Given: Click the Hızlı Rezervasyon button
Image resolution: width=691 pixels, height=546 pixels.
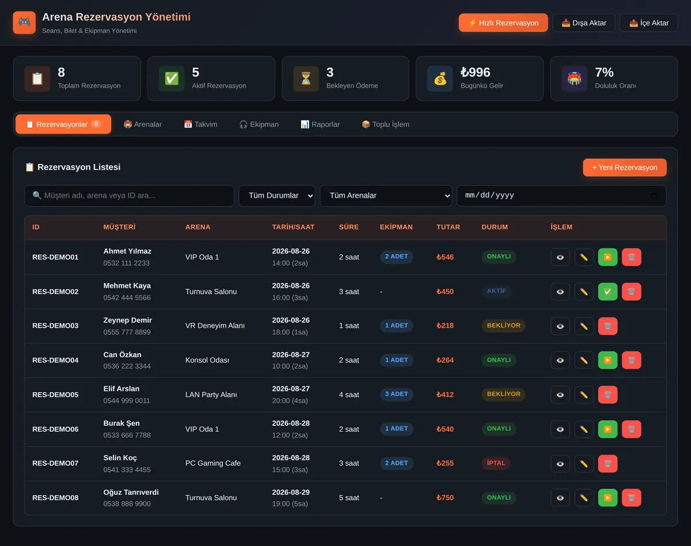Looking at the screenshot, I should (503, 23).
